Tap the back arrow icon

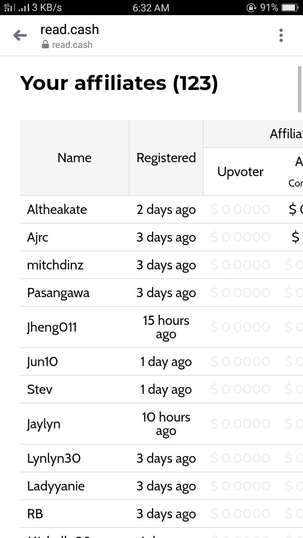20,36
